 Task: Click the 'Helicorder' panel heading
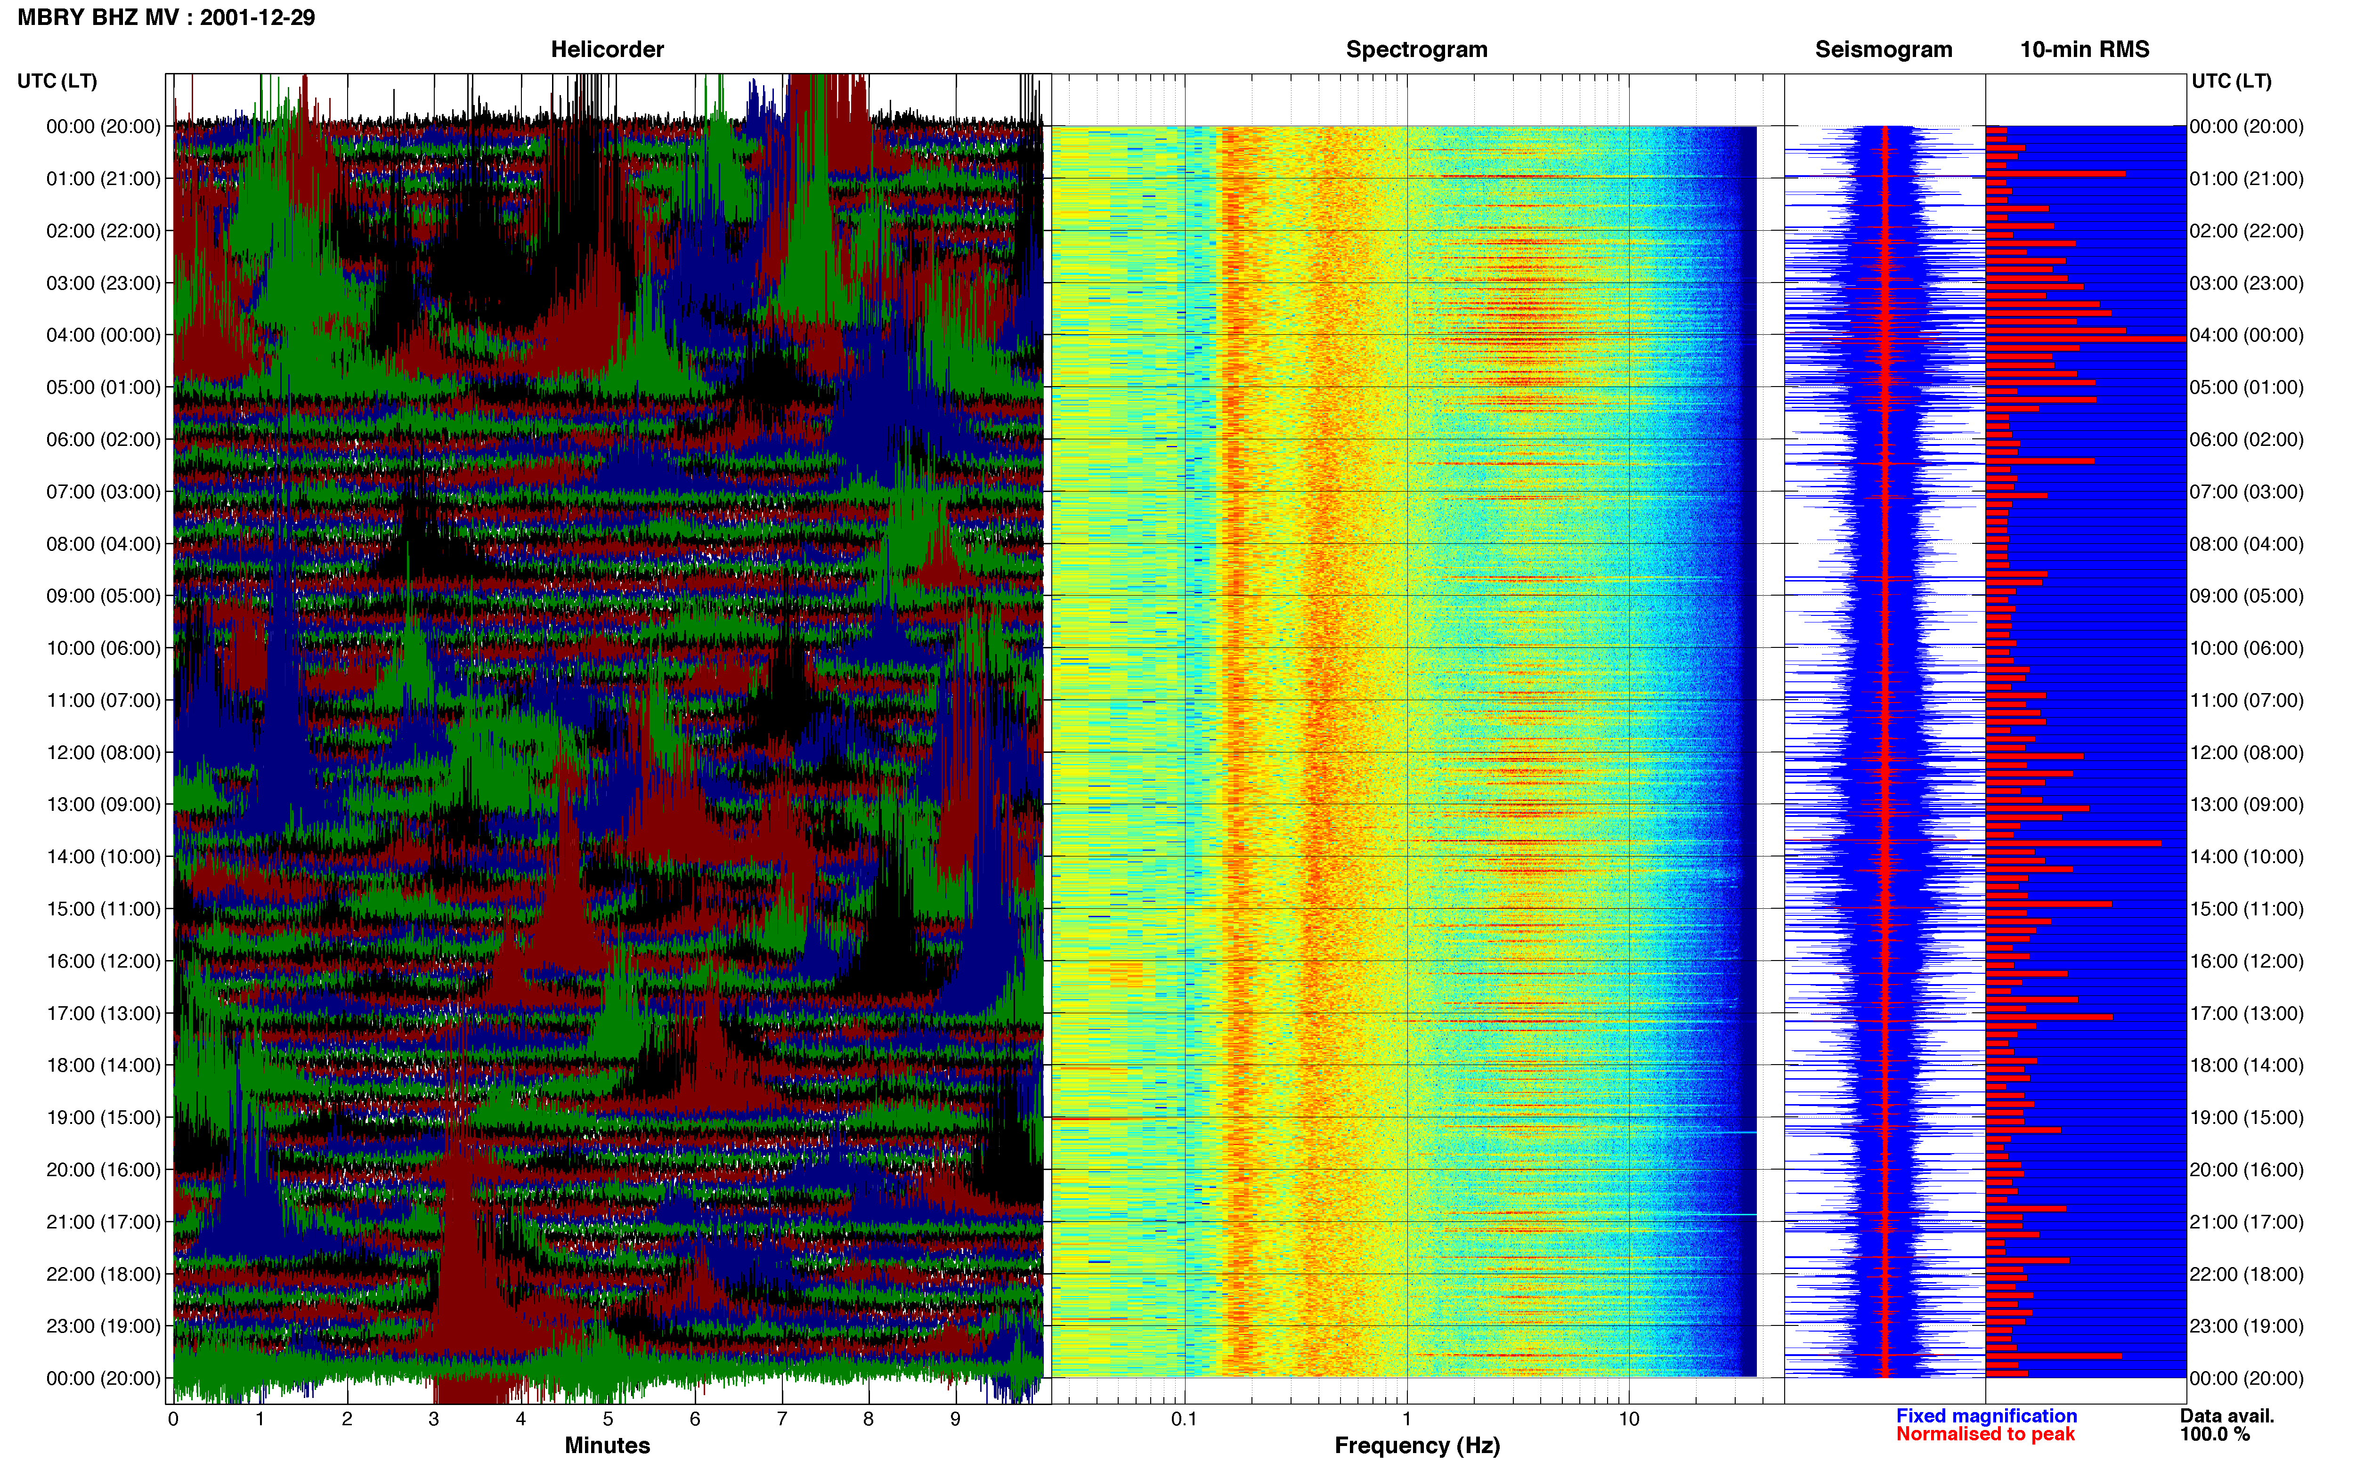tap(607, 50)
